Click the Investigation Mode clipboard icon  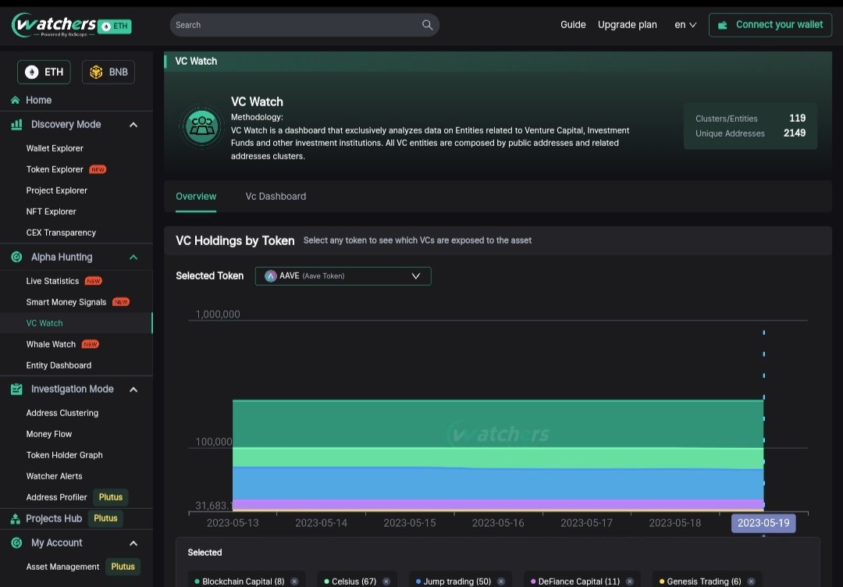tap(16, 390)
